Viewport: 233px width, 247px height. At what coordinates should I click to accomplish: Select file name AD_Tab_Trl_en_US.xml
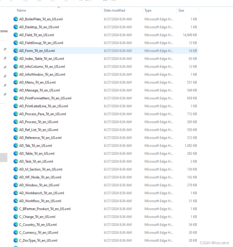click(35, 146)
